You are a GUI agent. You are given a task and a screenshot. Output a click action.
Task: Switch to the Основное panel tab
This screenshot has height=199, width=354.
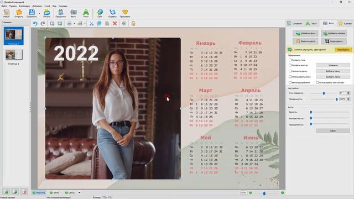point(294,23)
